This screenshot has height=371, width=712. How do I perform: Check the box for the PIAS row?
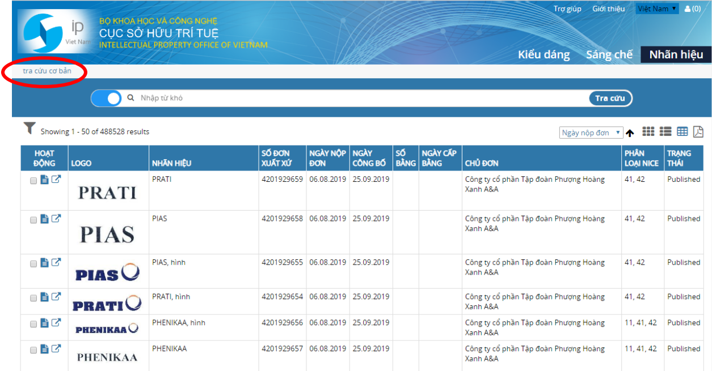click(x=33, y=220)
